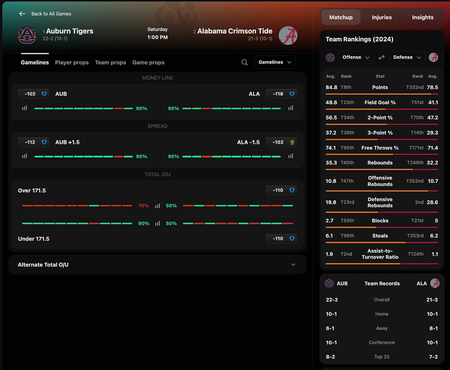Click the Auburn Tigers team name
The height and width of the screenshot is (370, 450).
(x=70, y=31)
